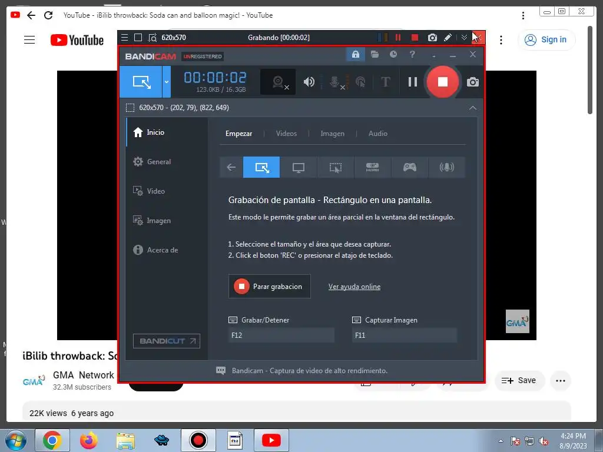Stop recording from the top recording bar
The image size is (603, 452).
tap(415, 37)
